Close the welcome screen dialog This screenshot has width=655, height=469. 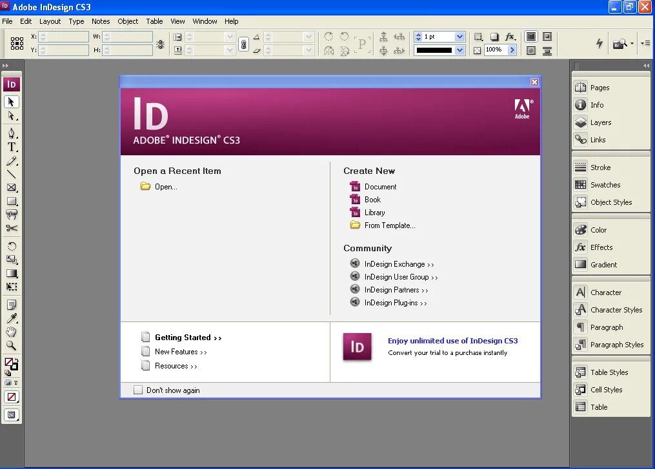coord(534,82)
